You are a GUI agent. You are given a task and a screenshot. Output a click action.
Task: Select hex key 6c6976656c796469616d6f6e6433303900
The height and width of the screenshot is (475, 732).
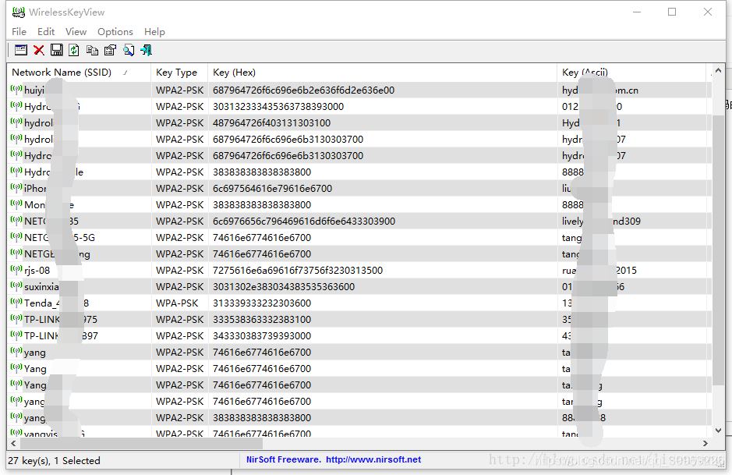coord(304,221)
